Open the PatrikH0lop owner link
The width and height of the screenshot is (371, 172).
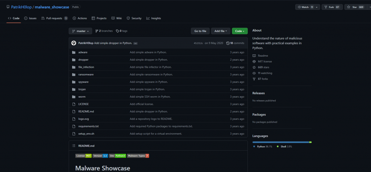[x=21, y=7]
